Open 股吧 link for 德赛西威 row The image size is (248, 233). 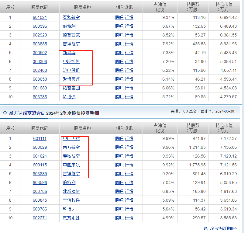coord(119,35)
